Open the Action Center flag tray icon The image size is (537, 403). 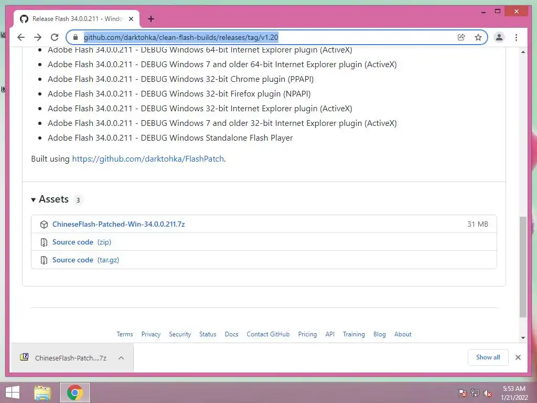(463, 393)
